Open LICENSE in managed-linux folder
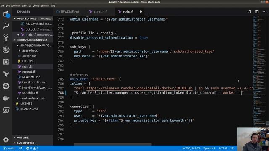The height and width of the screenshot is (151, 269). click(x=33, y=61)
